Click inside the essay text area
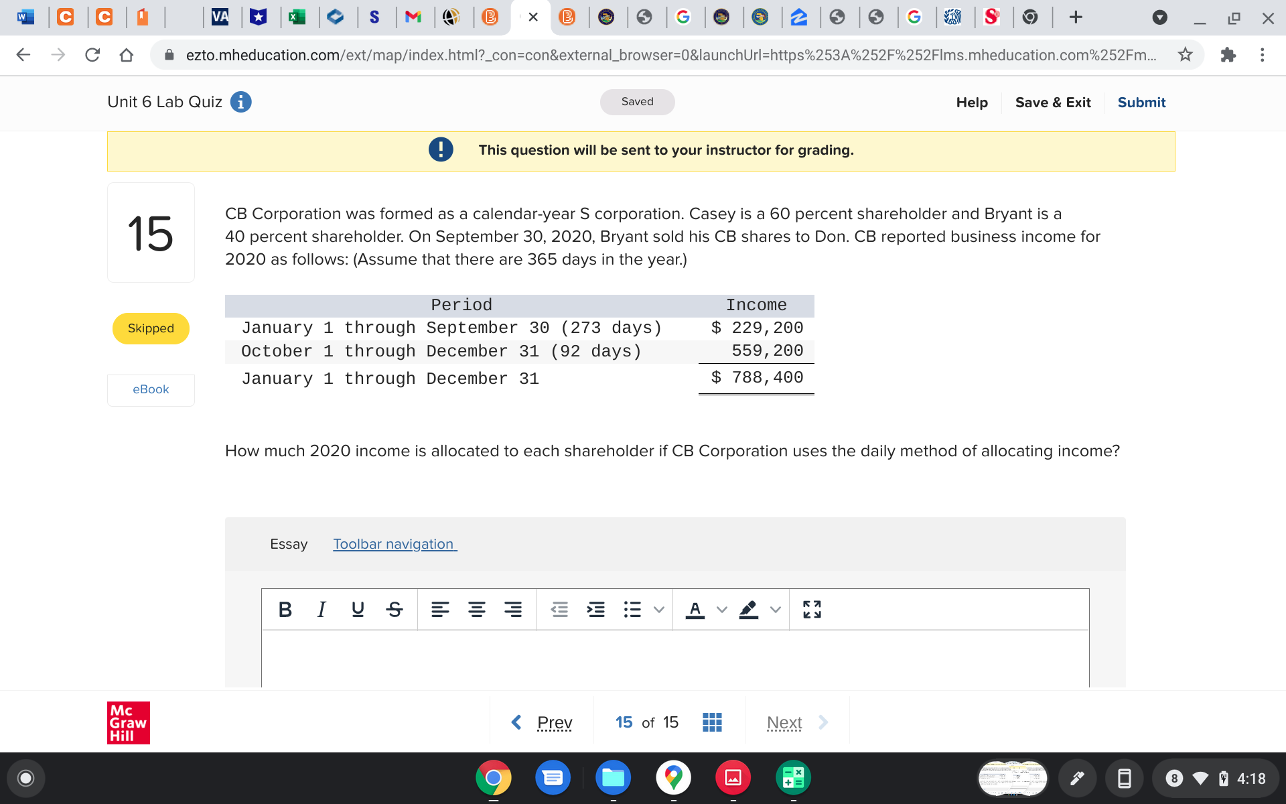Image resolution: width=1286 pixels, height=804 pixels. 674,658
